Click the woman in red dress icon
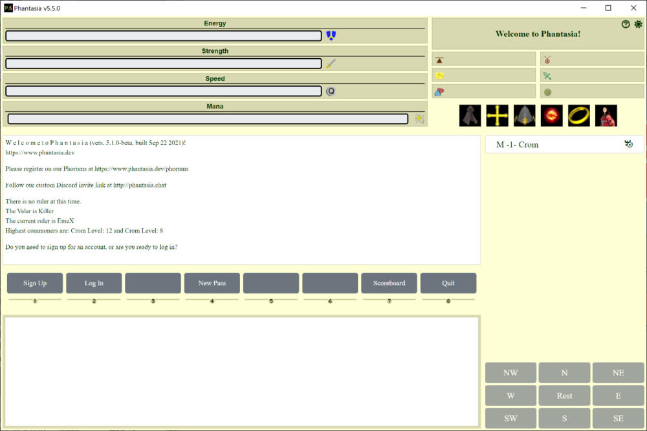 tap(606, 116)
